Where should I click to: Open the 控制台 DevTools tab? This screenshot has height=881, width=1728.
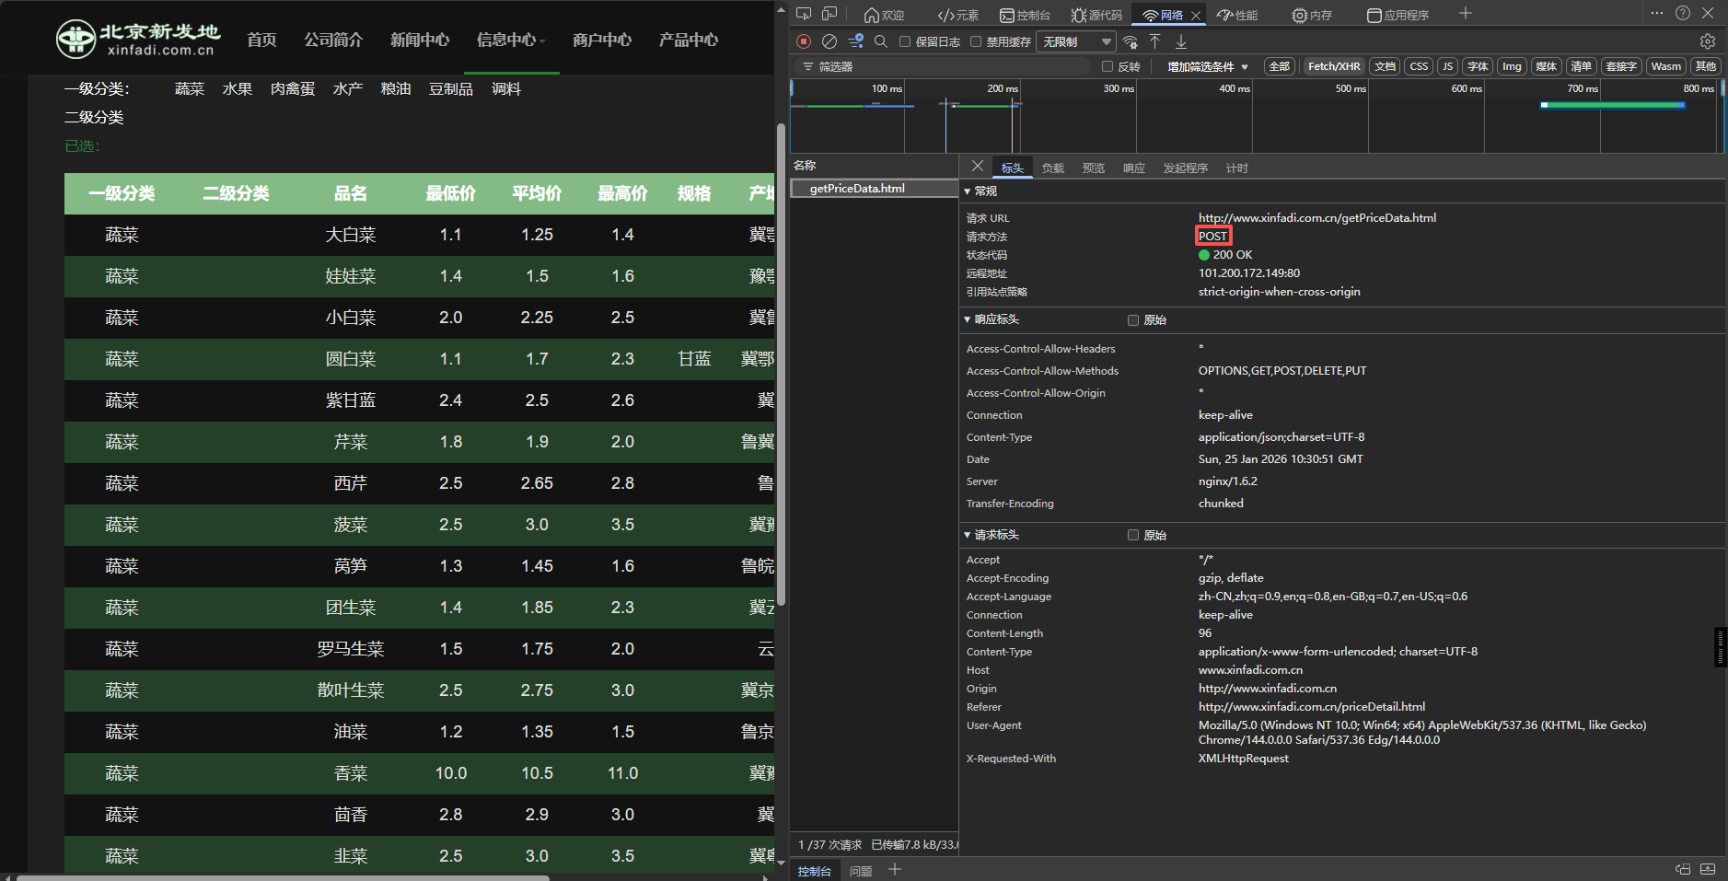(1025, 15)
